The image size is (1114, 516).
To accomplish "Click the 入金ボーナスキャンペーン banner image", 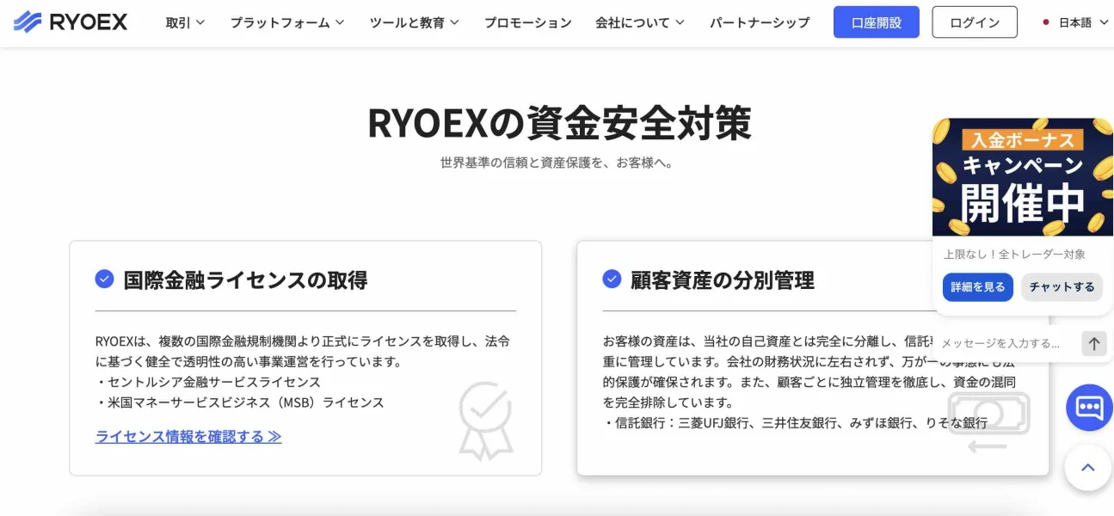I will (x=1023, y=176).
